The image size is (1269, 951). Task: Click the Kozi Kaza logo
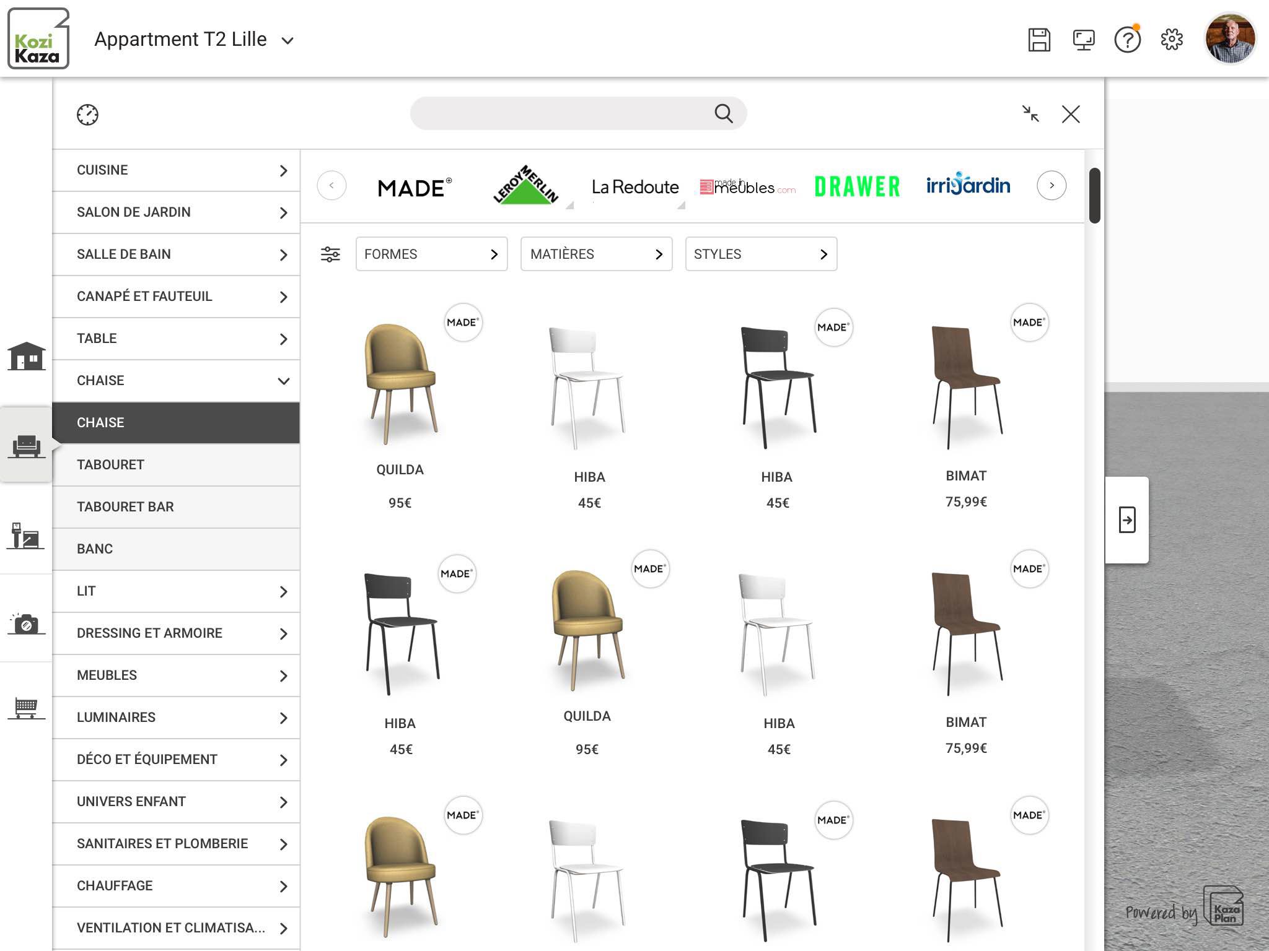38,38
